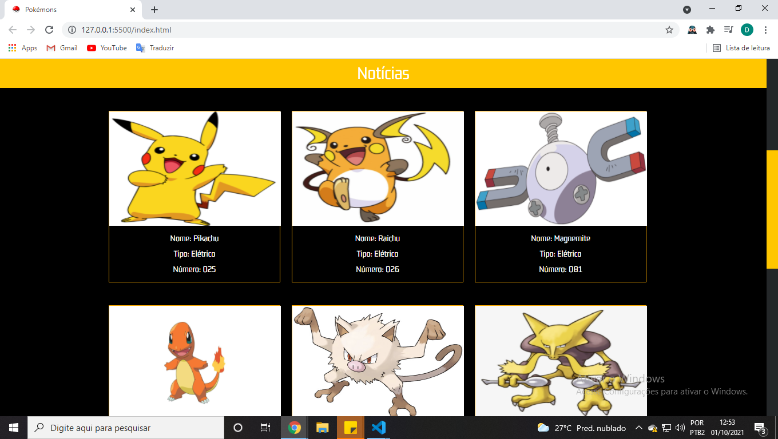Open Visual Studio Code from taskbar

pos(379,428)
